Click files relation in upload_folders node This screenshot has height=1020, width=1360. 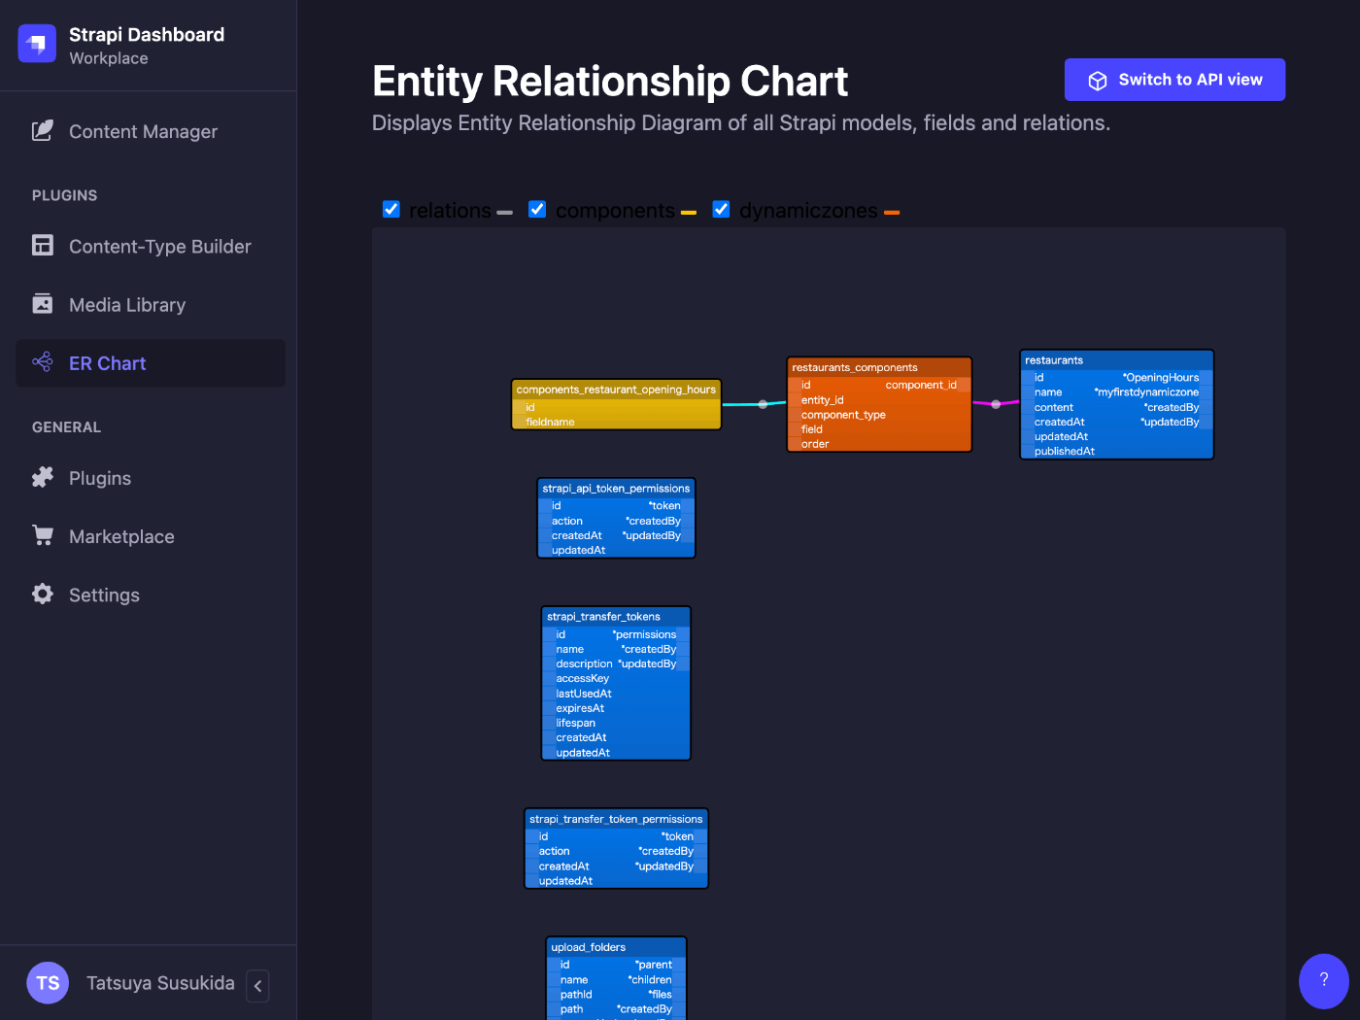tap(660, 994)
